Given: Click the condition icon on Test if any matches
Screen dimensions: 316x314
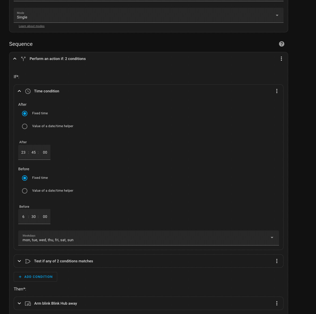Looking at the screenshot, I should click(28, 261).
